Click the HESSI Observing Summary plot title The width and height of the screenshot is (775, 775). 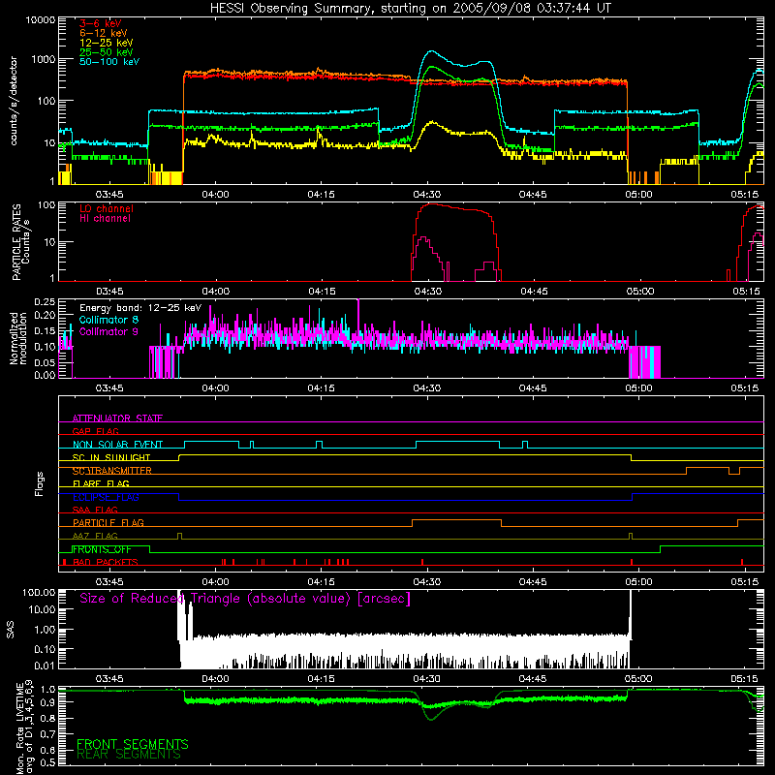(x=411, y=9)
